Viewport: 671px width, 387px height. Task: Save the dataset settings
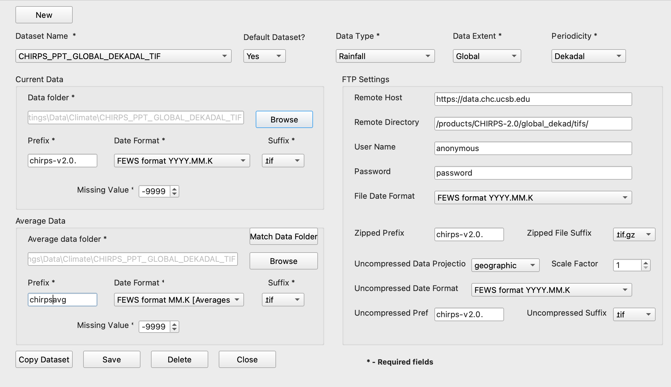[112, 359]
